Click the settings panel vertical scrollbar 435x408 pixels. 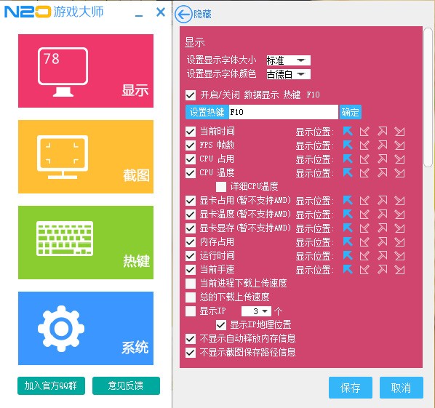point(428,97)
